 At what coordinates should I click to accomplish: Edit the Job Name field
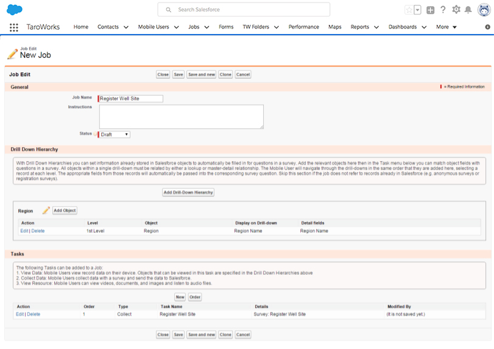click(131, 98)
